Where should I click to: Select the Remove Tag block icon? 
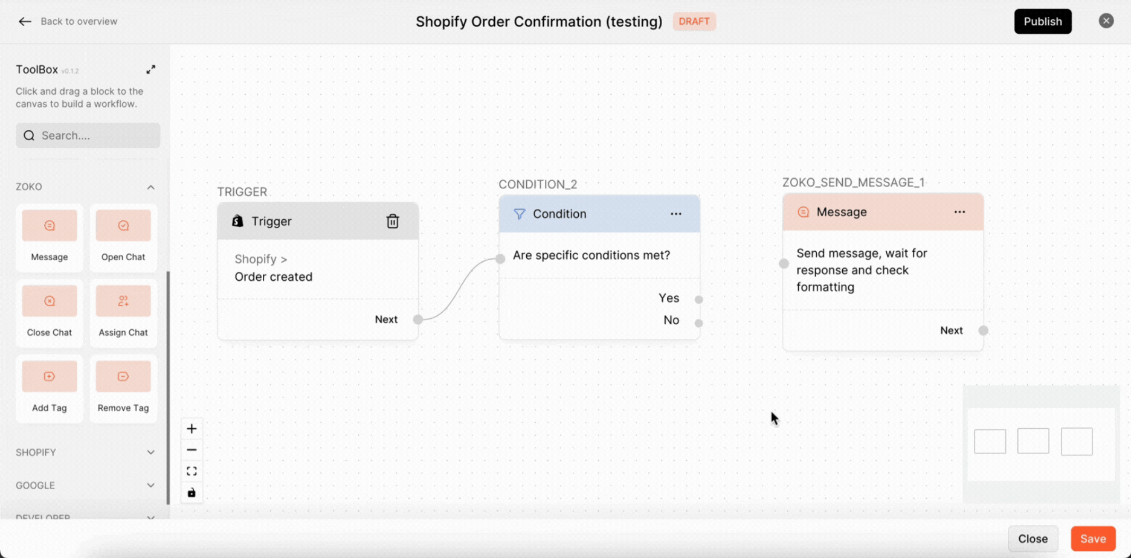tap(123, 376)
